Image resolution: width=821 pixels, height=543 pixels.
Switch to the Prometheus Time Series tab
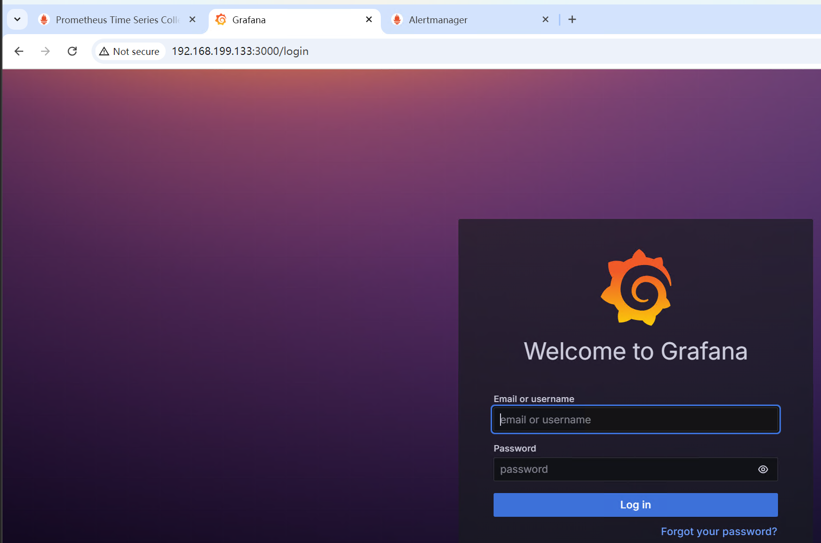click(117, 20)
